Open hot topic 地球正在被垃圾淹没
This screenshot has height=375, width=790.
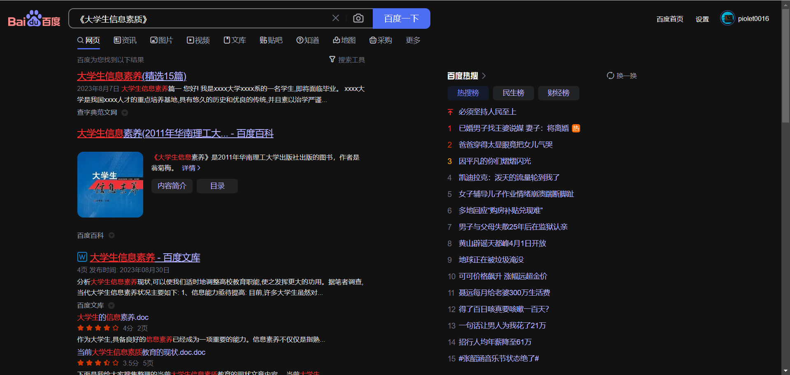491,260
